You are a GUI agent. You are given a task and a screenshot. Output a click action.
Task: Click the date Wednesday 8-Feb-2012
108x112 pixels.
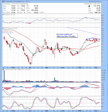[x=92, y=4]
